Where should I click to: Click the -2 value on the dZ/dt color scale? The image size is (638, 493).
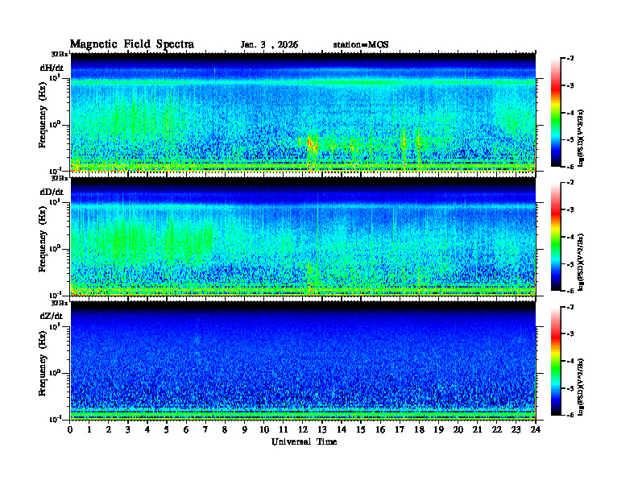pyautogui.click(x=570, y=307)
